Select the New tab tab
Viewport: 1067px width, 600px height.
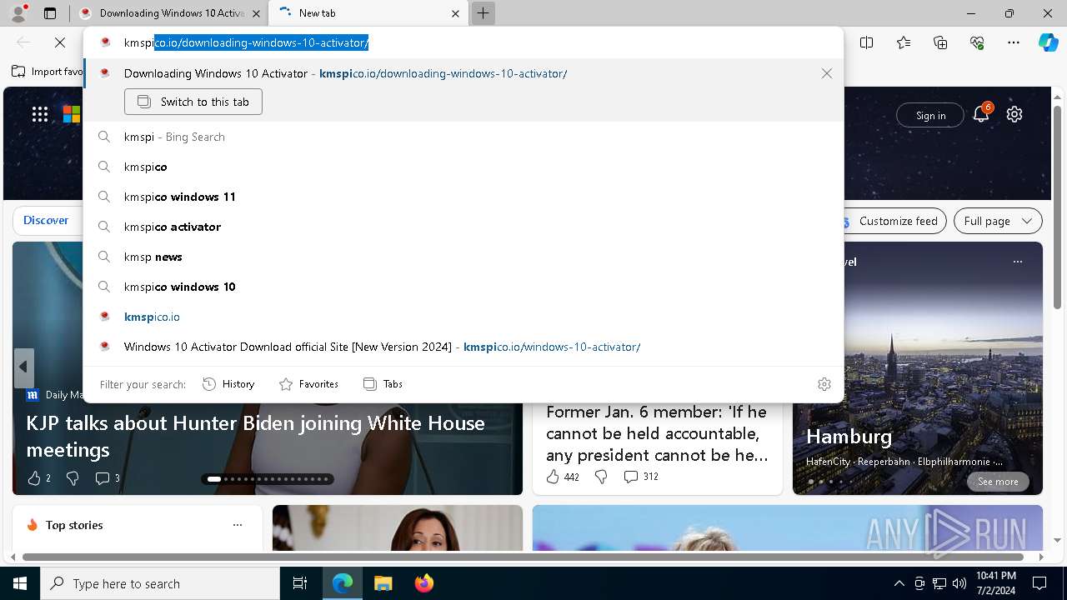pos(369,13)
